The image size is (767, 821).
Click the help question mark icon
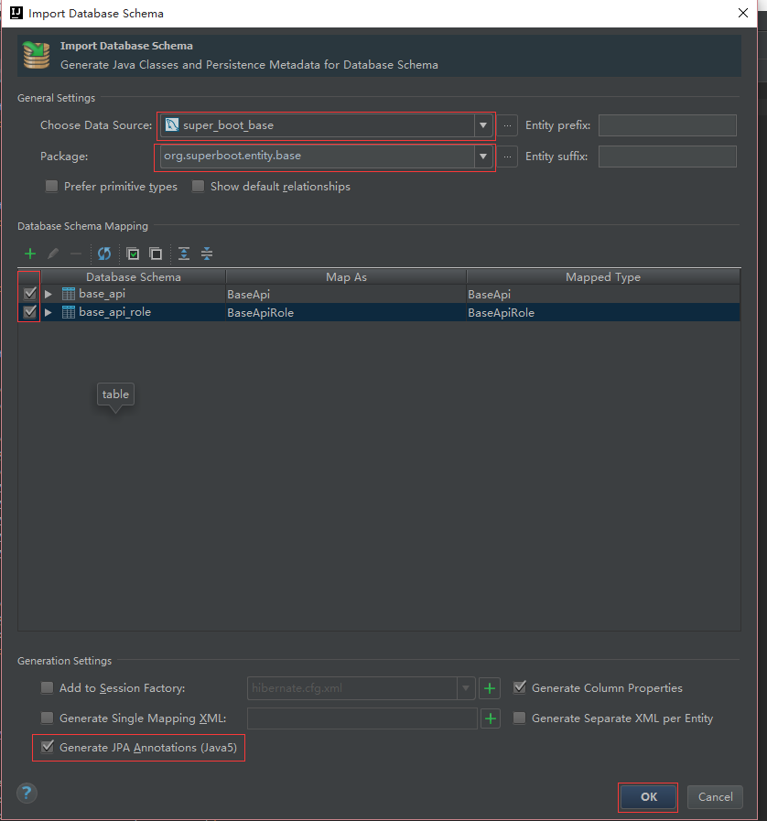tap(27, 794)
